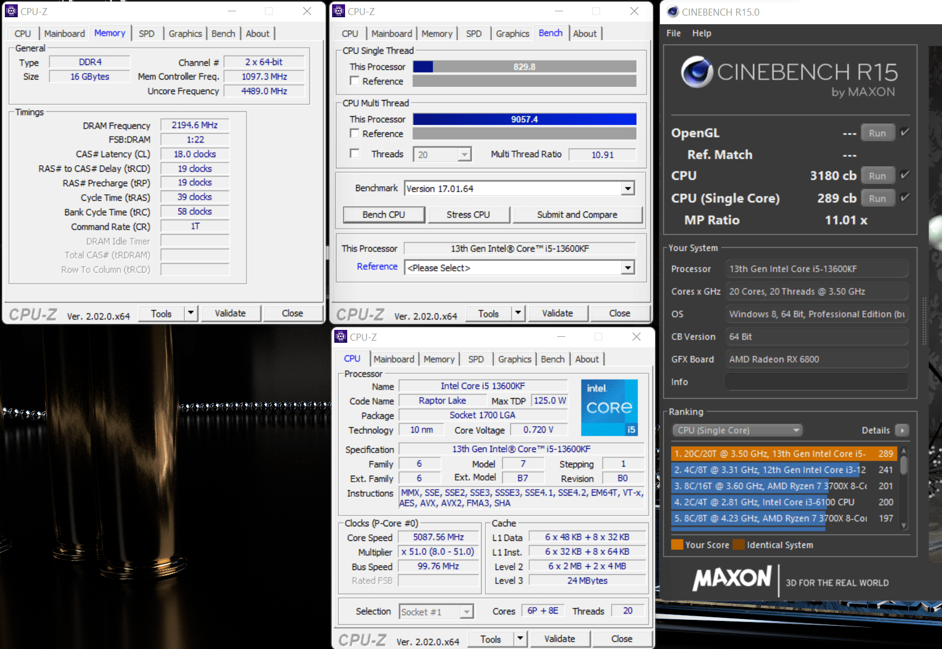Toggle the OpenGL test checkmark
This screenshot has height=649, width=942.
tap(905, 132)
